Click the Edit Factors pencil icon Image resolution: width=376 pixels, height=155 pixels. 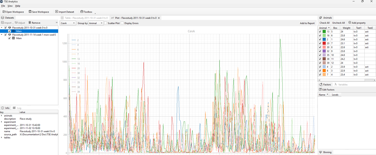click(320, 89)
